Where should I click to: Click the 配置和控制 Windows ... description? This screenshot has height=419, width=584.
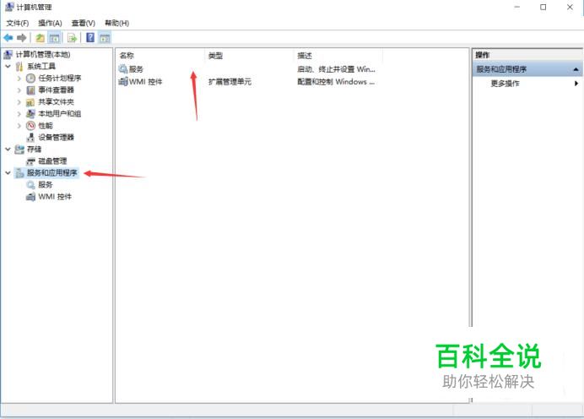[x=336, y=82]
